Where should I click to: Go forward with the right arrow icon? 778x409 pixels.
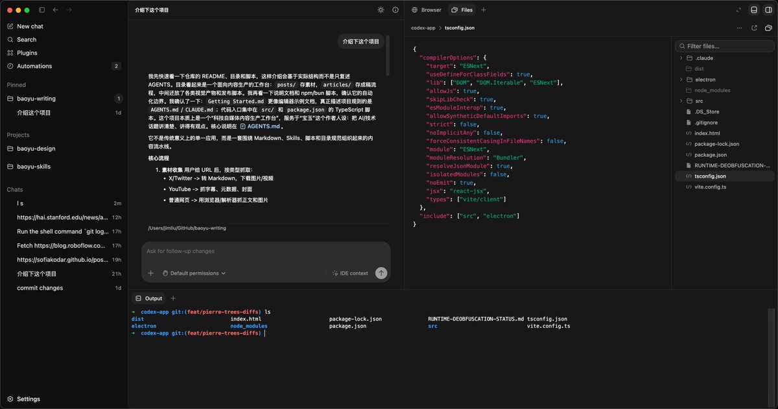click(x=69, y=10)
